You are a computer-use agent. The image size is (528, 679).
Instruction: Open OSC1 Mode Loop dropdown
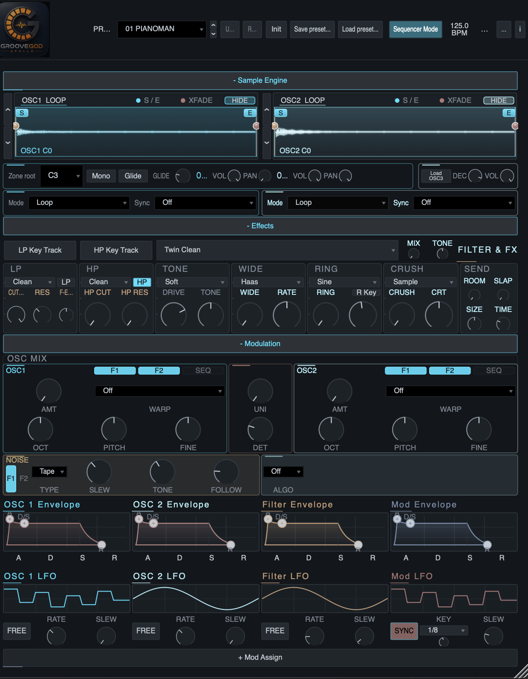pyautogui.click(x=79, y=203)
